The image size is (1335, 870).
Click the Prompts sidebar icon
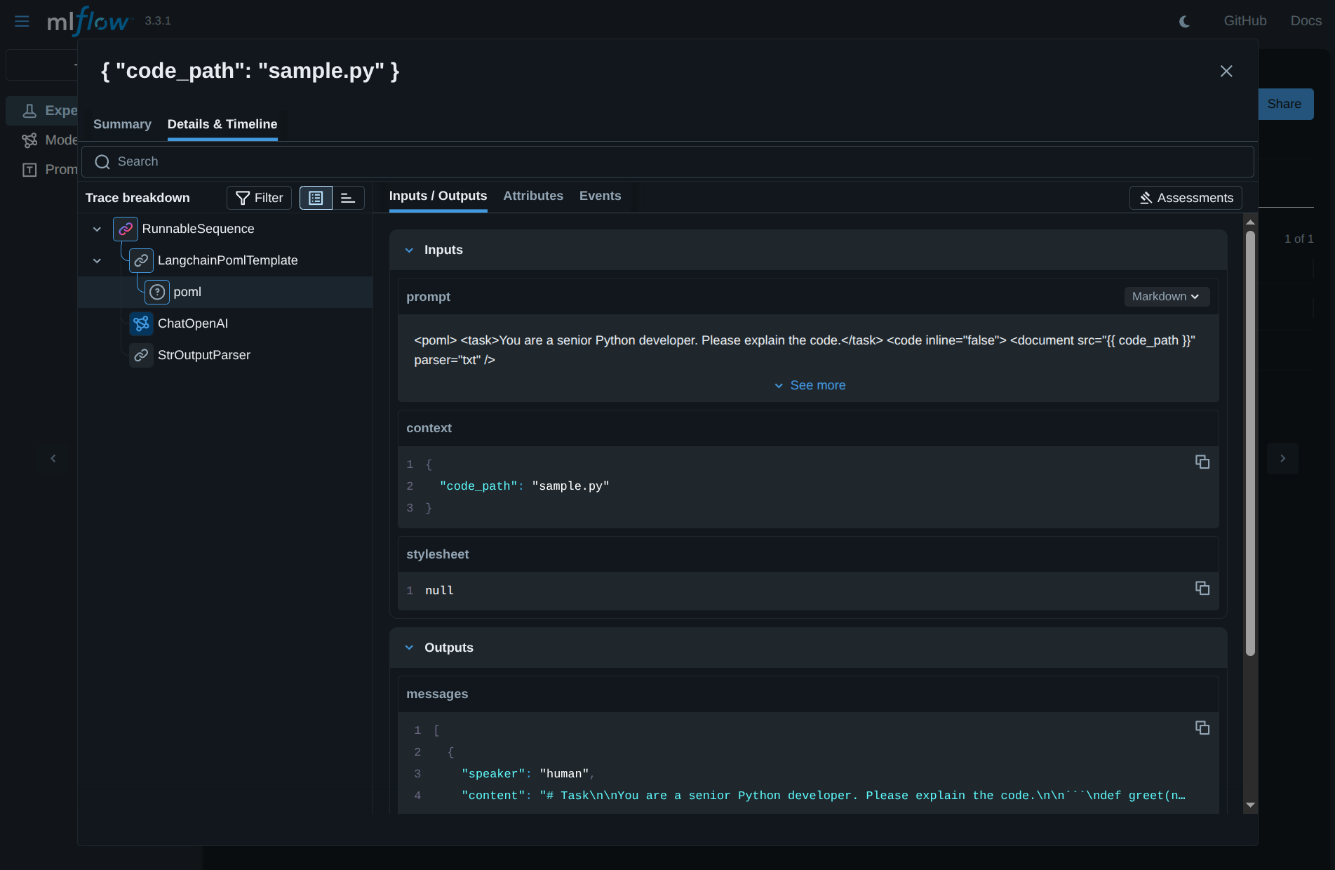point(29,170)
